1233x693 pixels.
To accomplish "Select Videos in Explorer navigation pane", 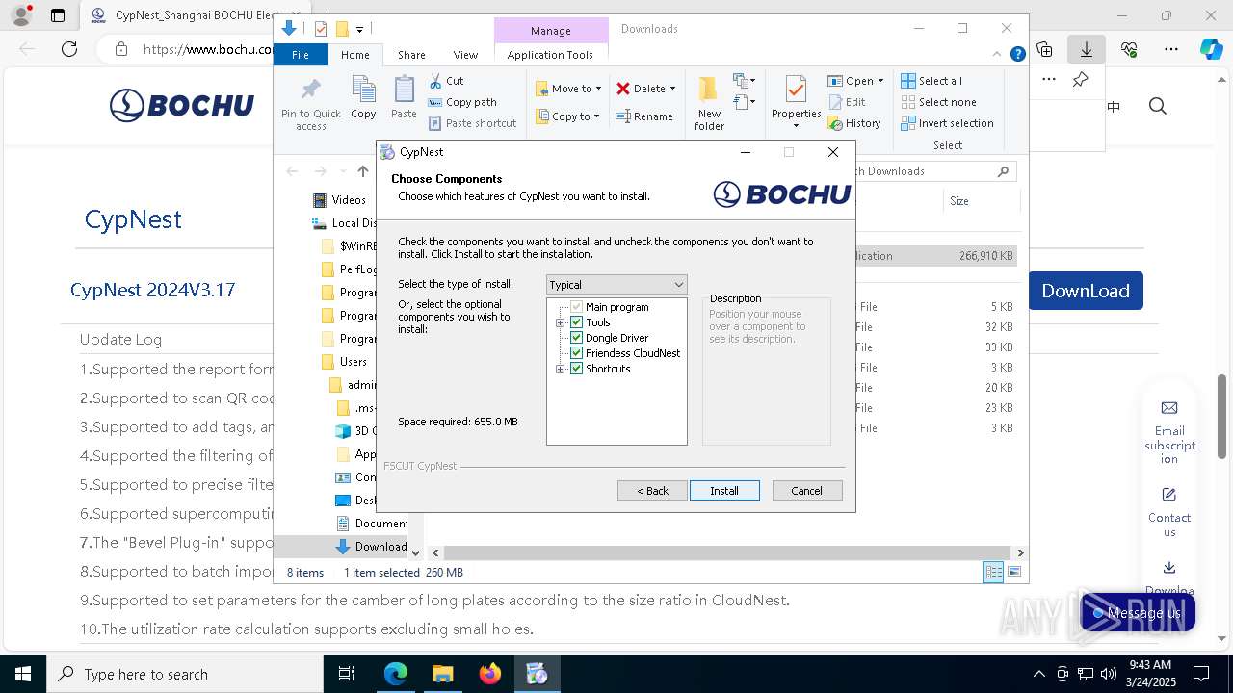I will click(339, 200).
